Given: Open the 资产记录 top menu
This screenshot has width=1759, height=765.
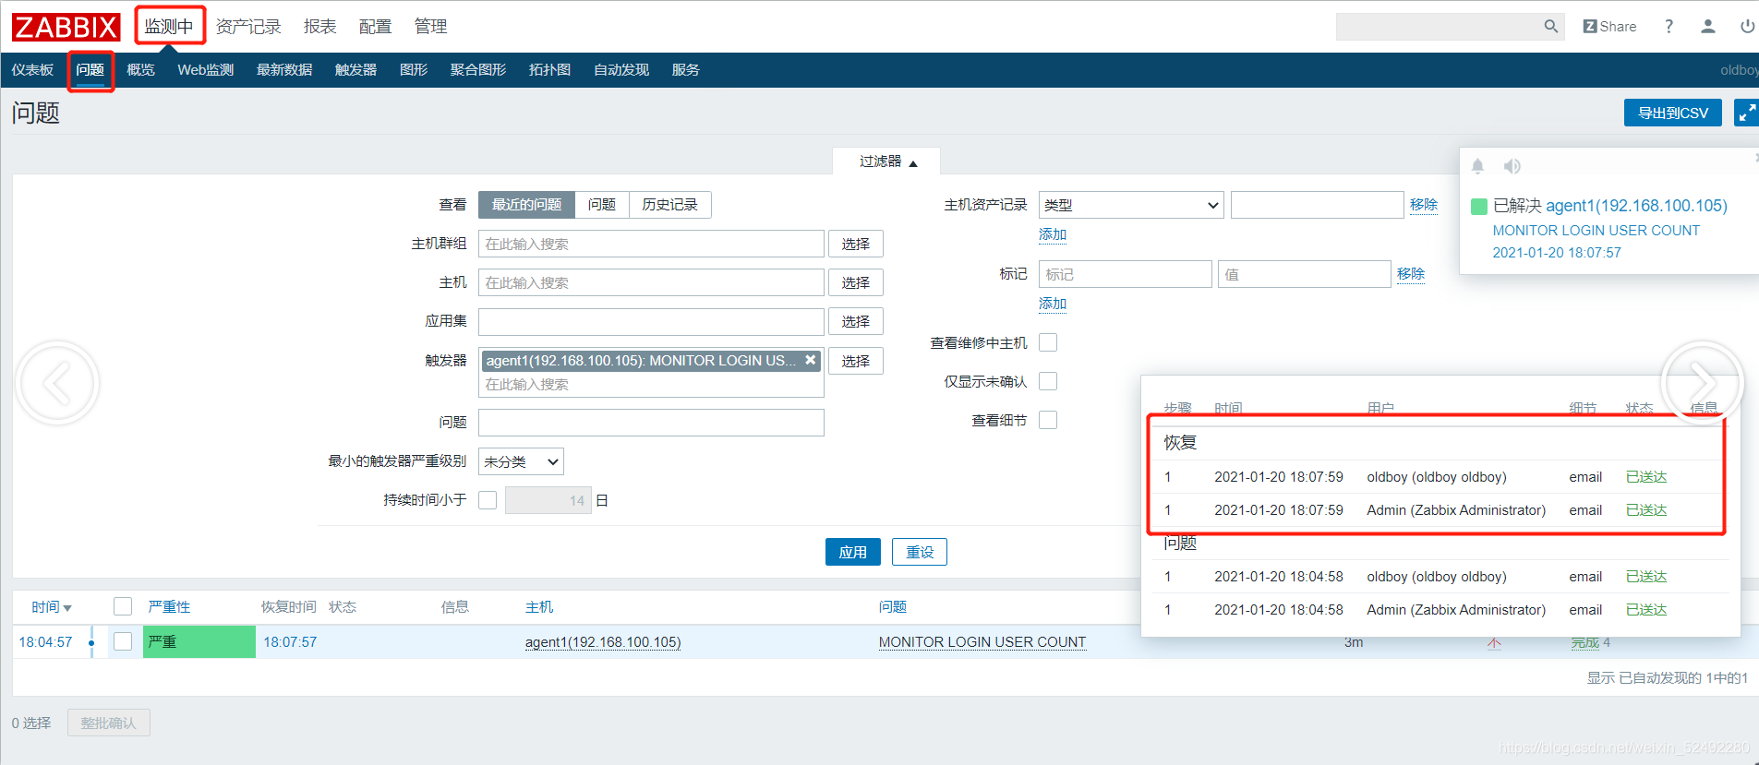Looking at the screenshot, I should pos(248,27).
